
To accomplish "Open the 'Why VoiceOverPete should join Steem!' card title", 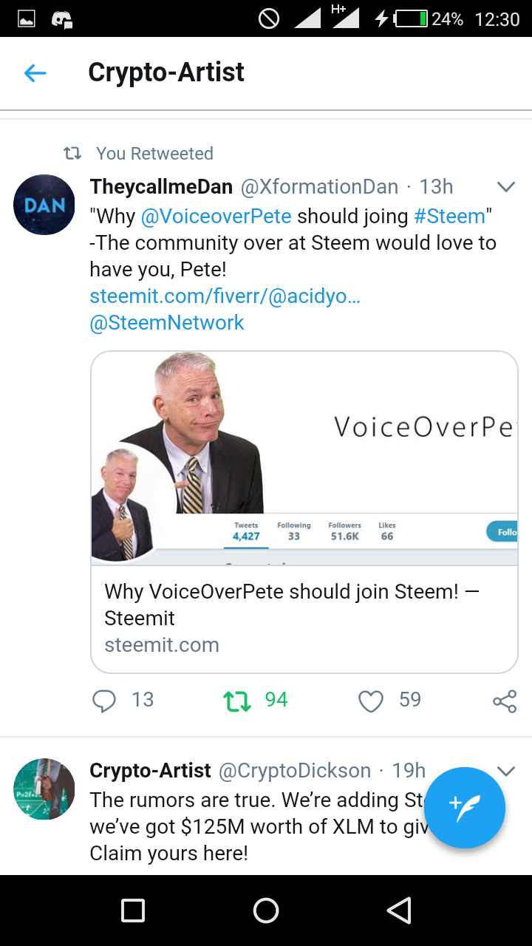I will click(292, 605).
